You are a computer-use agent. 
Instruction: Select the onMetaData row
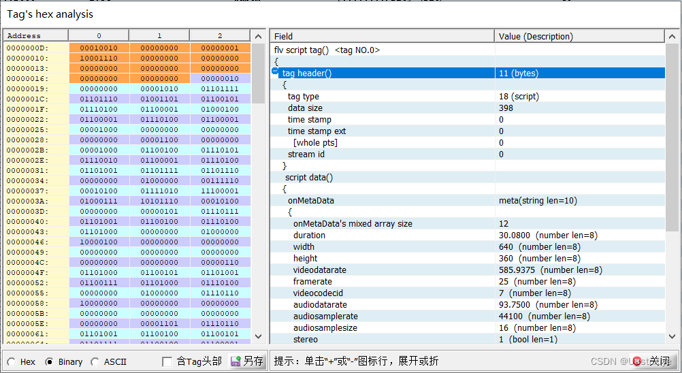pyautogui.click(x=468, y=200)
